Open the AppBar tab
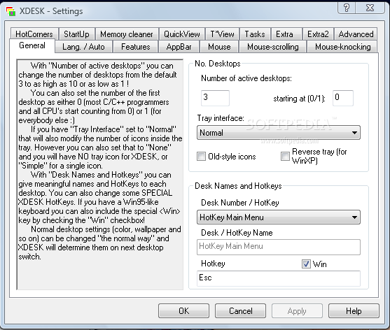 (179, 47)
